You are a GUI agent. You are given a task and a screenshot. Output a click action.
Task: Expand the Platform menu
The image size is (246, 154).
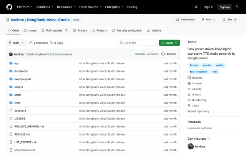[25, 7]
